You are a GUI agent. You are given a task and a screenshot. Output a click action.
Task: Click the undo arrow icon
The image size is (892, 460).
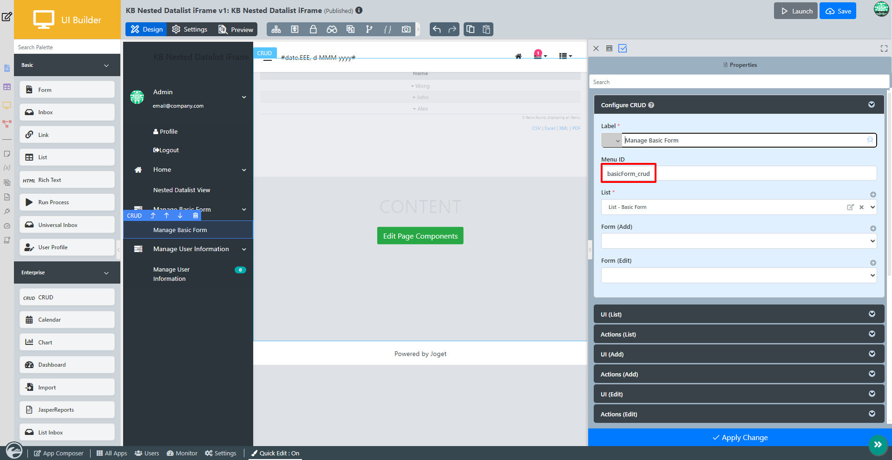437,29
